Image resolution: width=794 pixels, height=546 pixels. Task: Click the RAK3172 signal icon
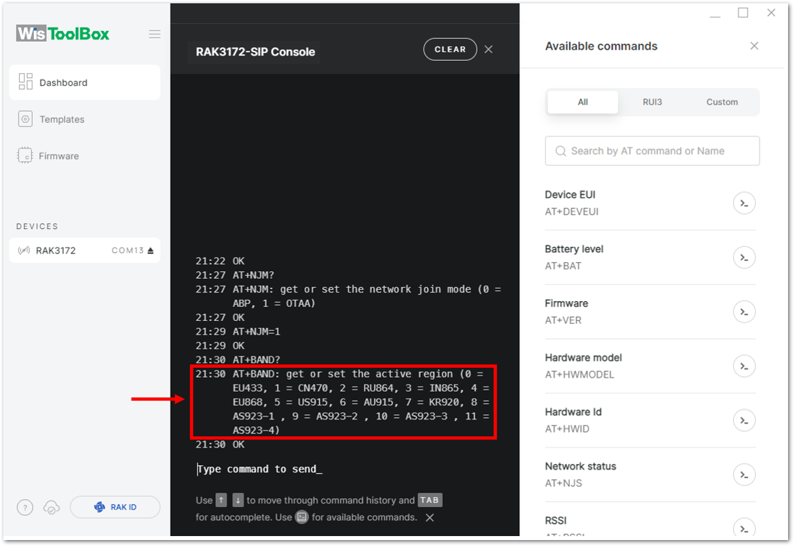pos(24,250)
